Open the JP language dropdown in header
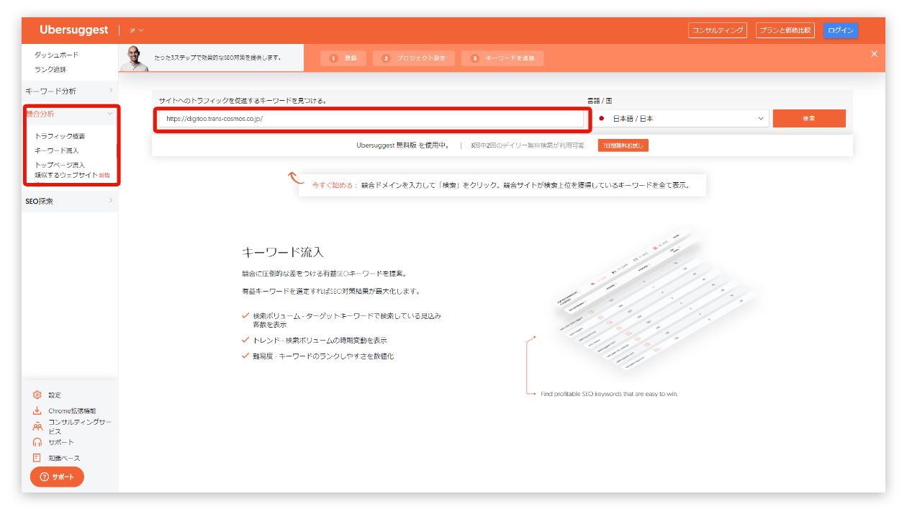Image resolution: width=907 pixels, height=517 pixels. tap(137, 30)
